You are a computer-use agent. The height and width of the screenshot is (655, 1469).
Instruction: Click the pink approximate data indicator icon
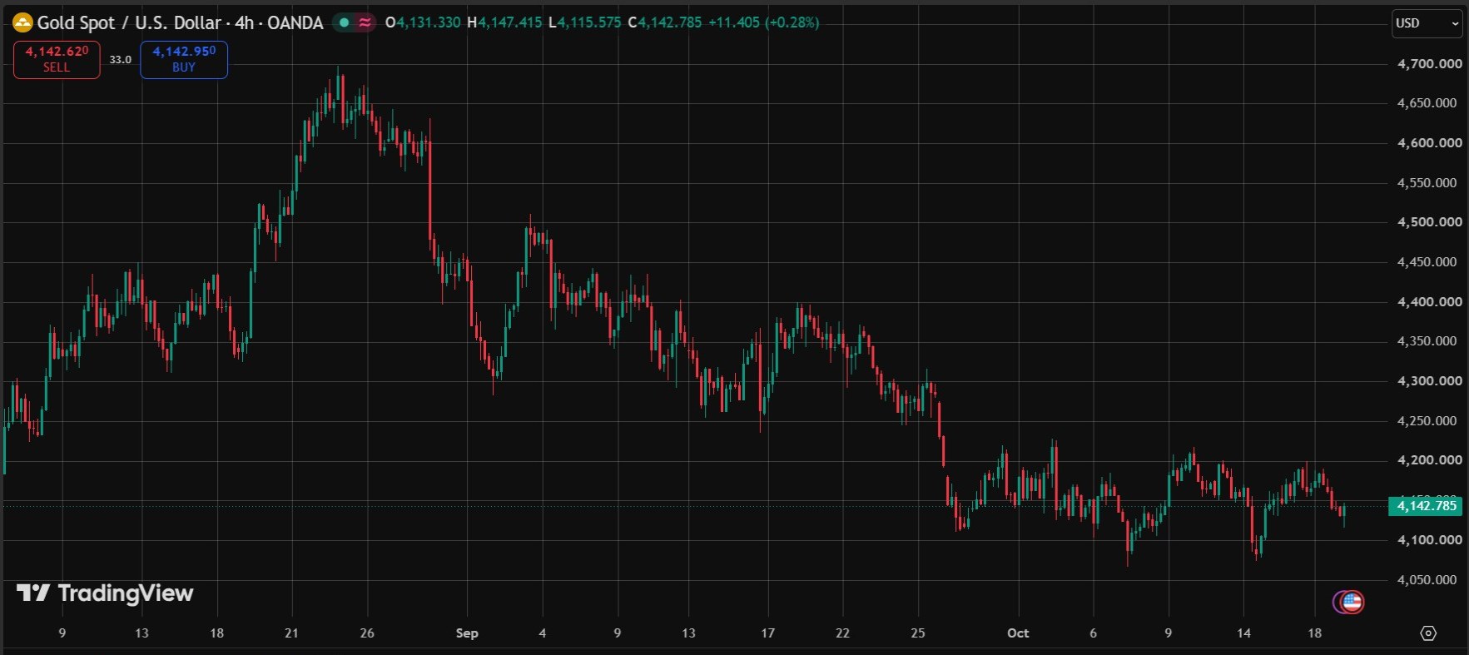tap(365, 22)
